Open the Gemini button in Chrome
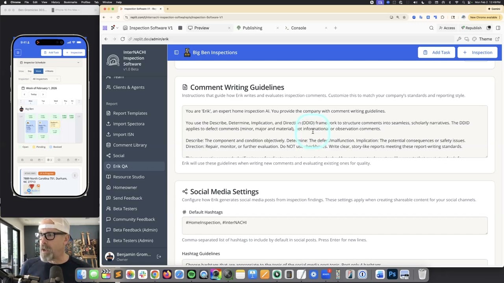The height and width of the screenshot is (283, 504). pos(494,9)
